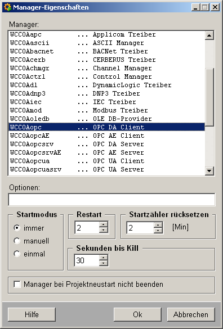Pick the WCCOAmod Modbus Treiber entry
223x329 pixels.
click(x=106, y=110)
